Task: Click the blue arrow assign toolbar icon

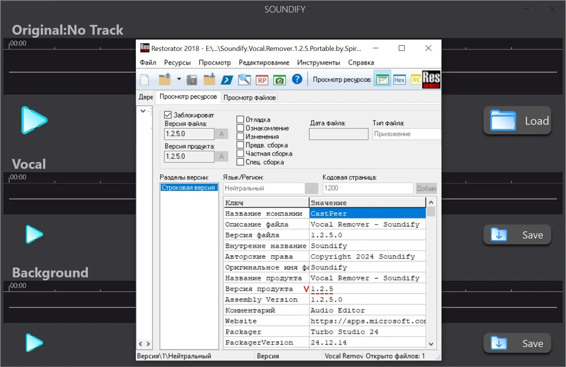Action: pos(227,80)
